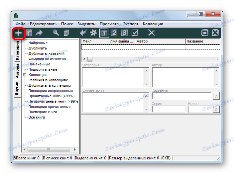Switch to the Другие vertical tab
This screenshot has height=174, width=234.
pyautogui.click(x=17, y=89)
